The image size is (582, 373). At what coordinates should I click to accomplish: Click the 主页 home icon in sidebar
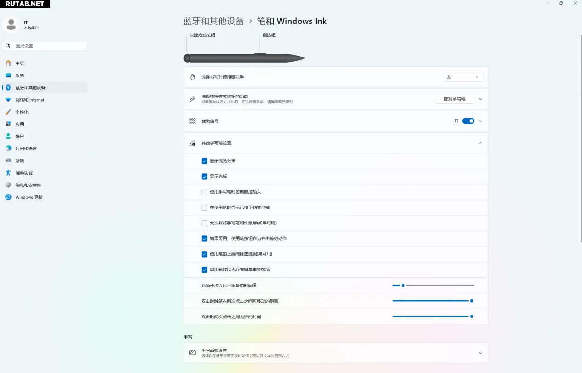pos(8,63)
